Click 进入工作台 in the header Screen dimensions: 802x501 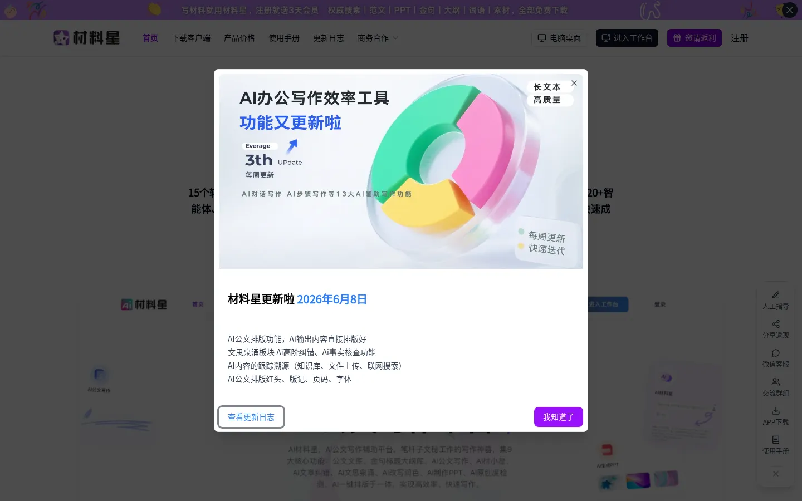(x=627, y=38)
